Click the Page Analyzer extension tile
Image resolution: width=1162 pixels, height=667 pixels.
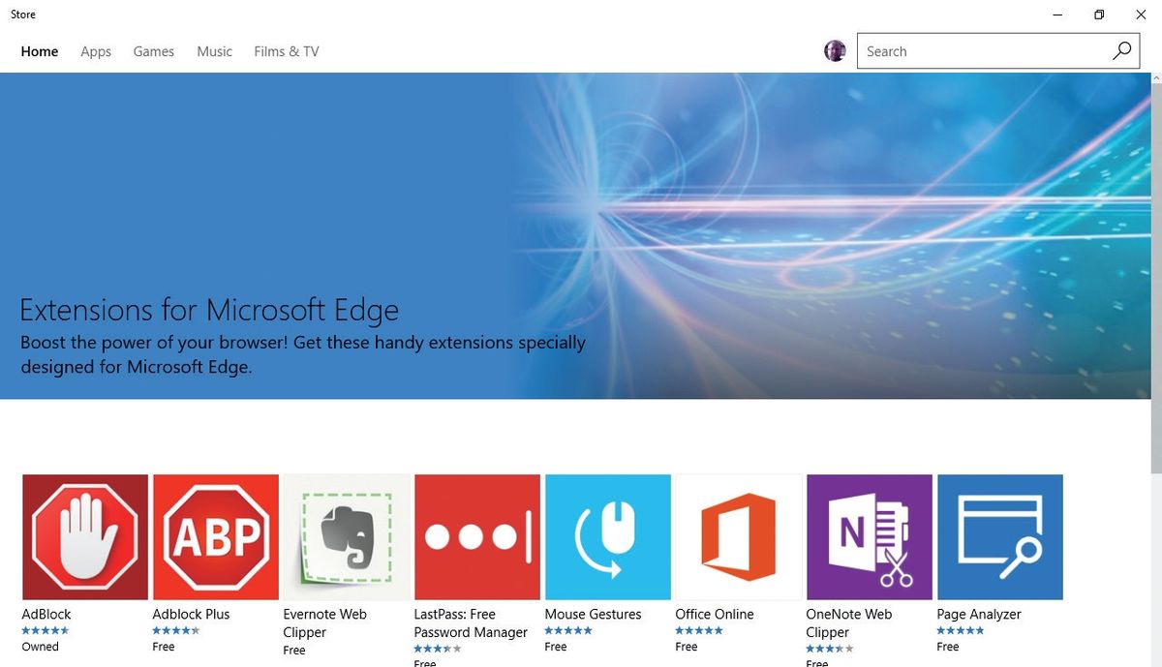click(x=999, y=536)
